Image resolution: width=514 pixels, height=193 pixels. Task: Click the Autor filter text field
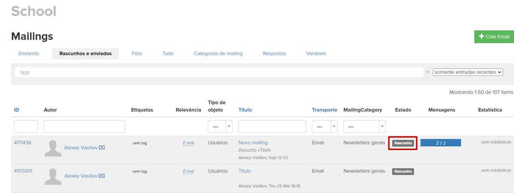[84, 126]
